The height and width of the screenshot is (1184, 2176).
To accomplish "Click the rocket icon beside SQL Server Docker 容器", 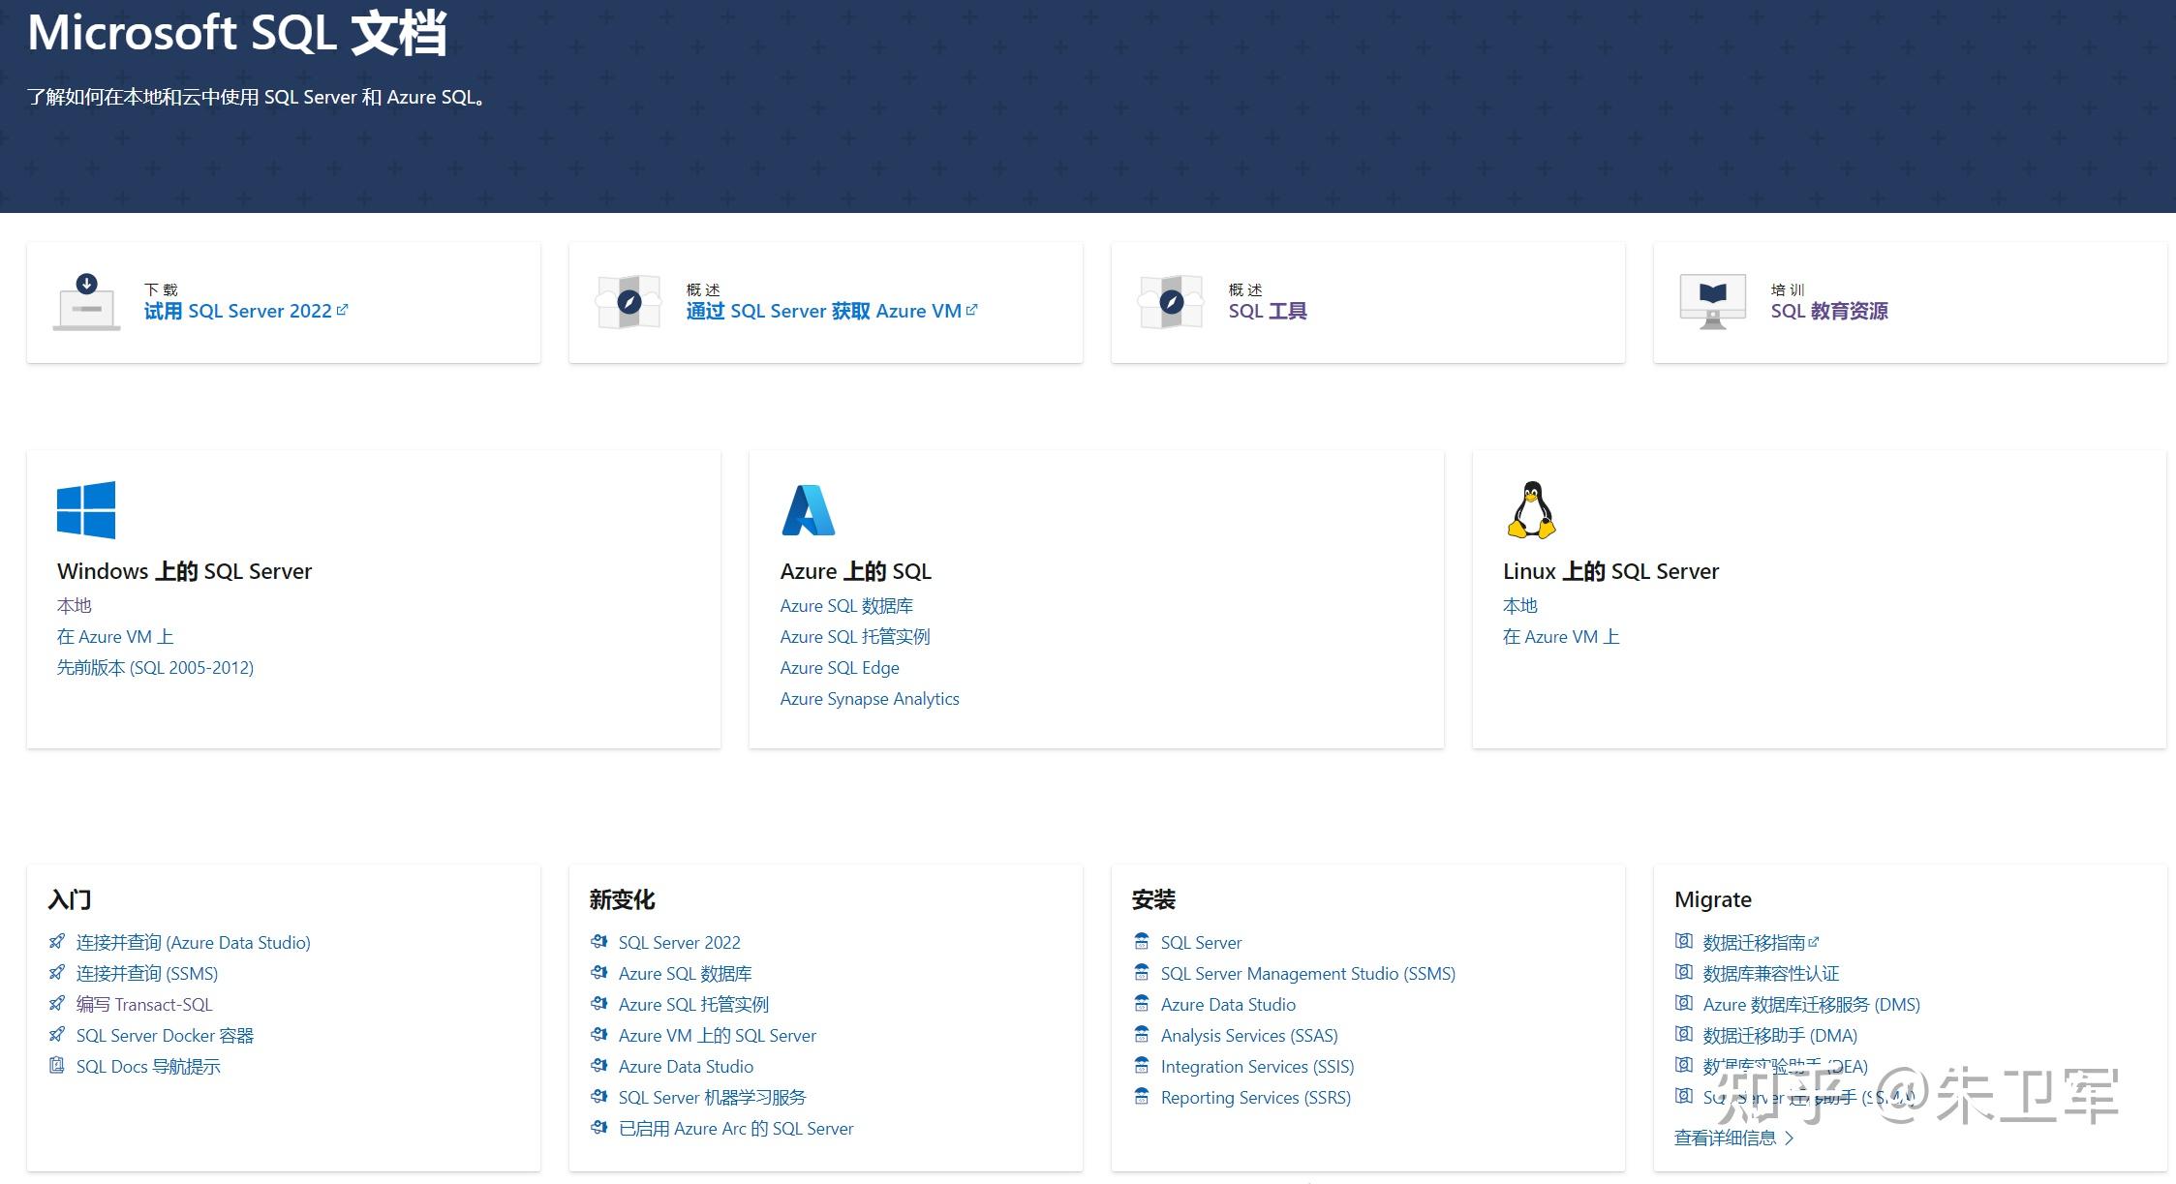I will point(57,1034).
